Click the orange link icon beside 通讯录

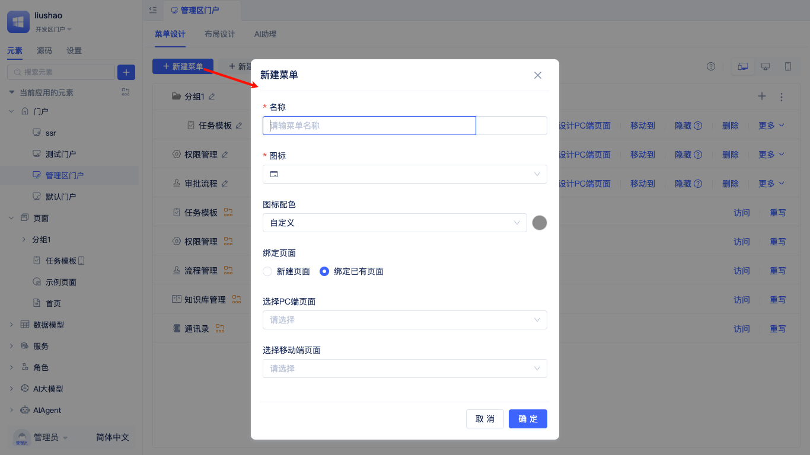click(219, 329)
